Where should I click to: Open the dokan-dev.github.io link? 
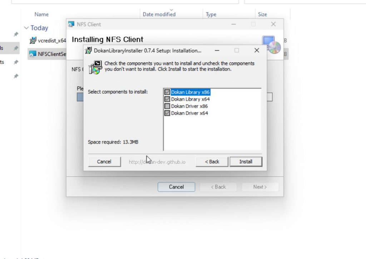(157, 162)
